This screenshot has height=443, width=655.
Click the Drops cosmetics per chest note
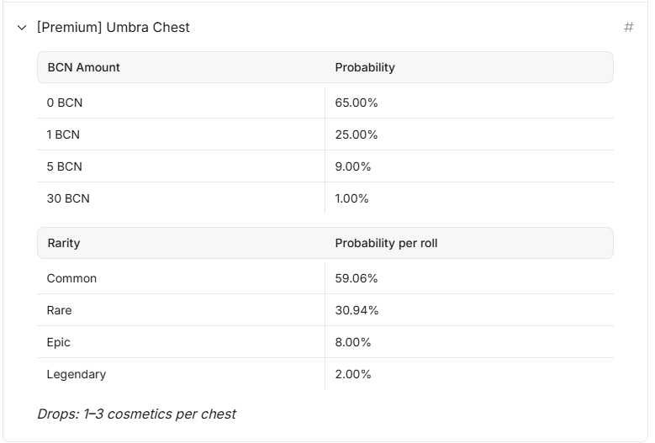click(136, 414)
